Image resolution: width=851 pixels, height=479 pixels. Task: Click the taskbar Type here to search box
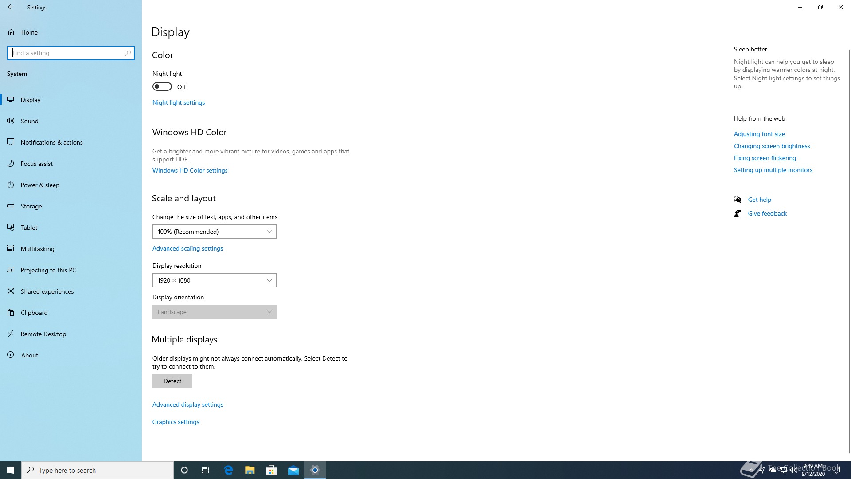[98, 470]
